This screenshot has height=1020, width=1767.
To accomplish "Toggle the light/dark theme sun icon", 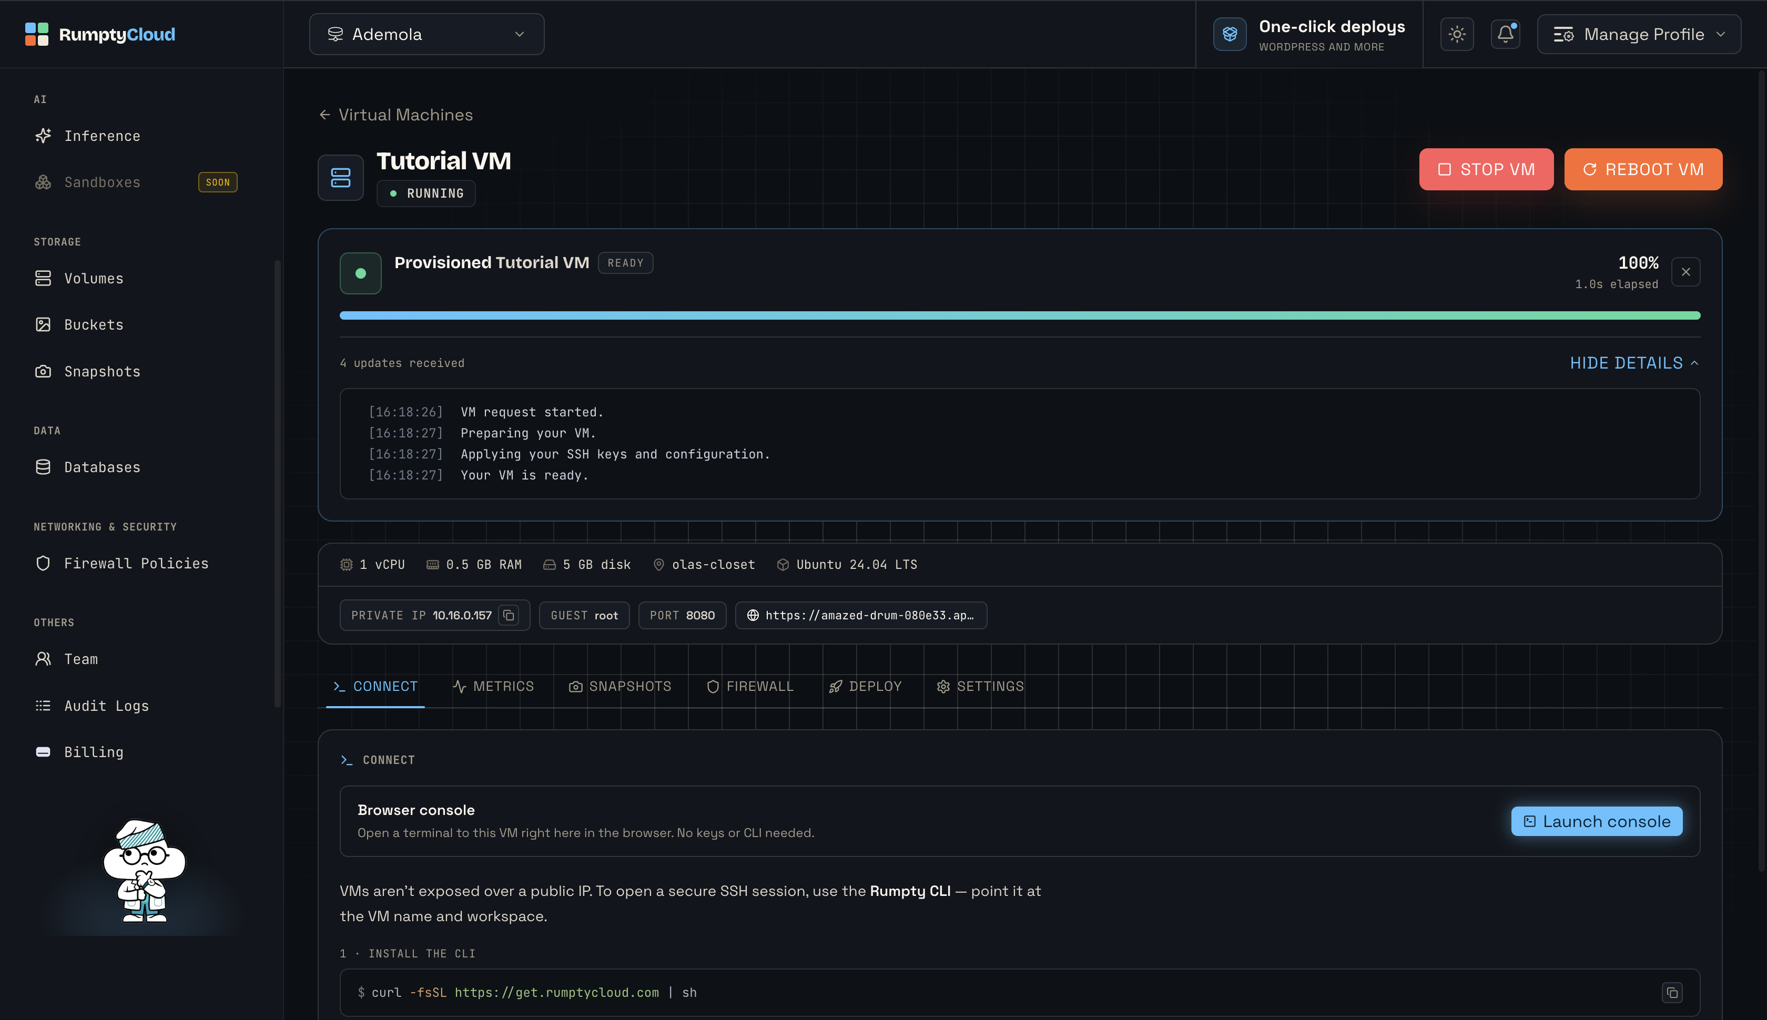I will pos(1457,34).
